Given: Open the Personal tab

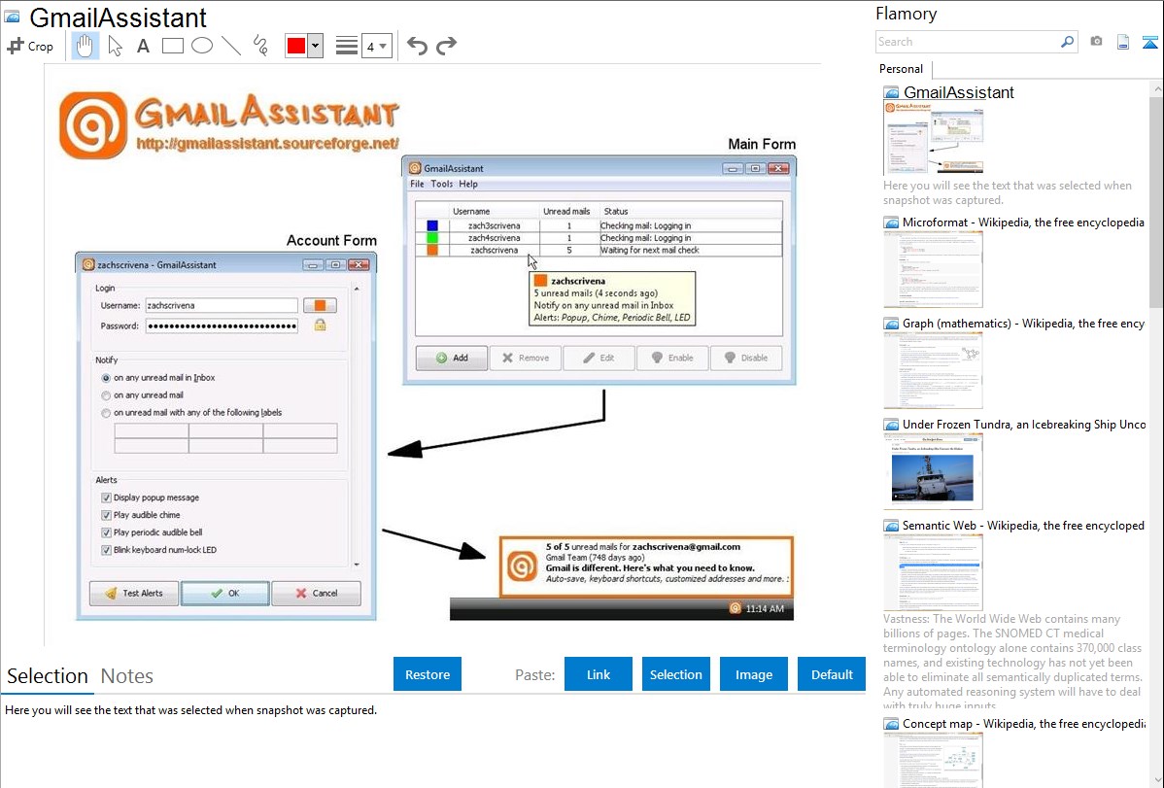Looking at the screenshot, I should 901,69.
